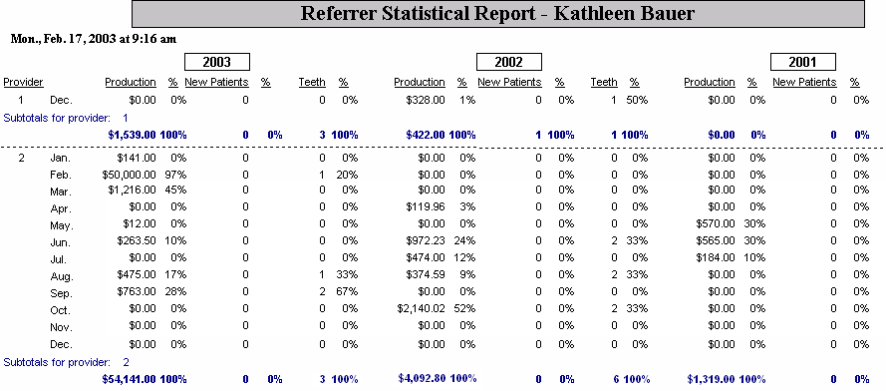886x391 pixels.
Task: Select the Sep. row for provider 2
Action: [443, 292]
